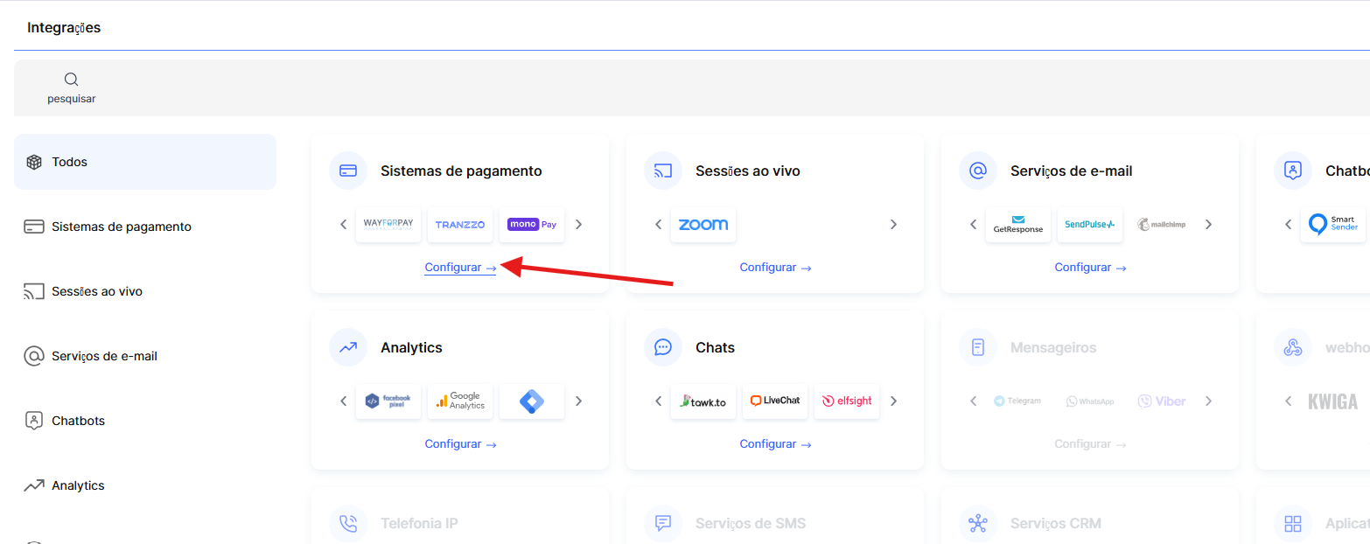Select the GetResponse logo
This screenshot has width=1370, height=544.
click(1018, 225)
